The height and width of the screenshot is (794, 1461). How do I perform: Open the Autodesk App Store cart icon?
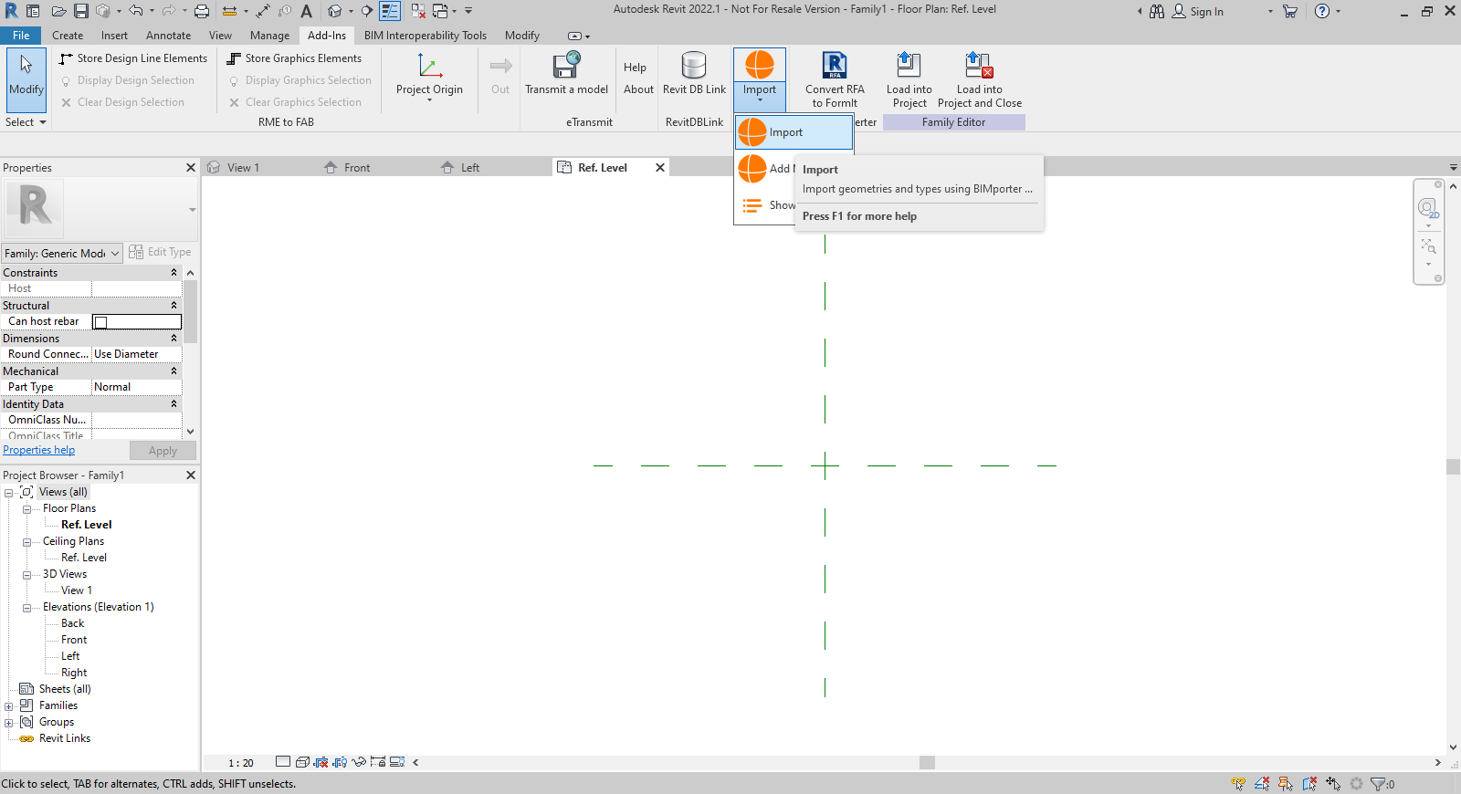1290,11
